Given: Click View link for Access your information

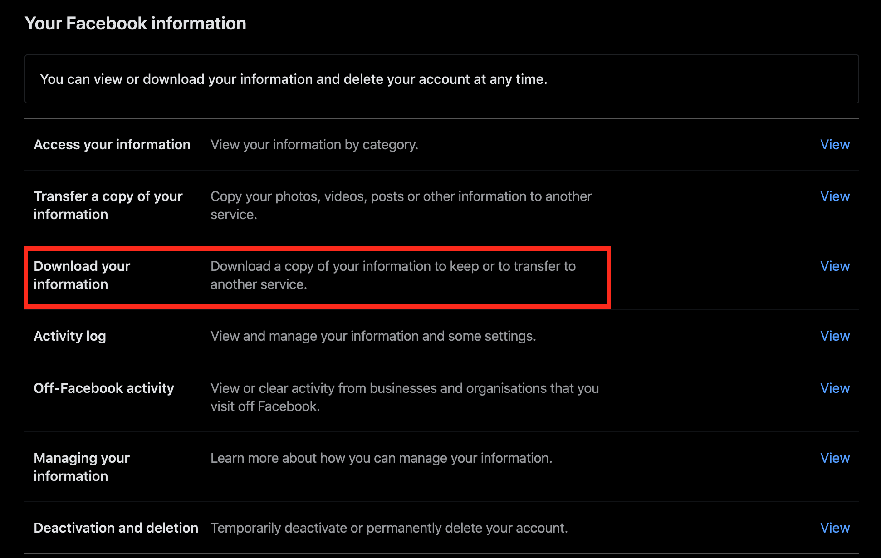Looking at the screenshot, I should point(835,144).
